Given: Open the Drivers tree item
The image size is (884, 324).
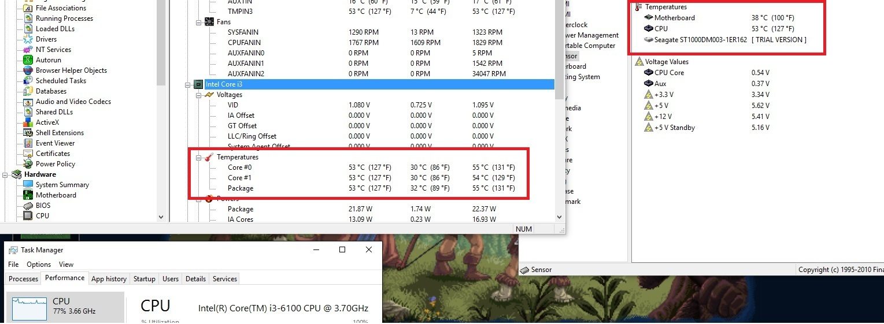Looking at the screenshot, I should [x=46, y=39].
